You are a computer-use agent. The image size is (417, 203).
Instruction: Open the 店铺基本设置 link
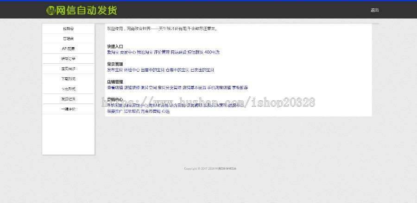click(x=195, y=87)
